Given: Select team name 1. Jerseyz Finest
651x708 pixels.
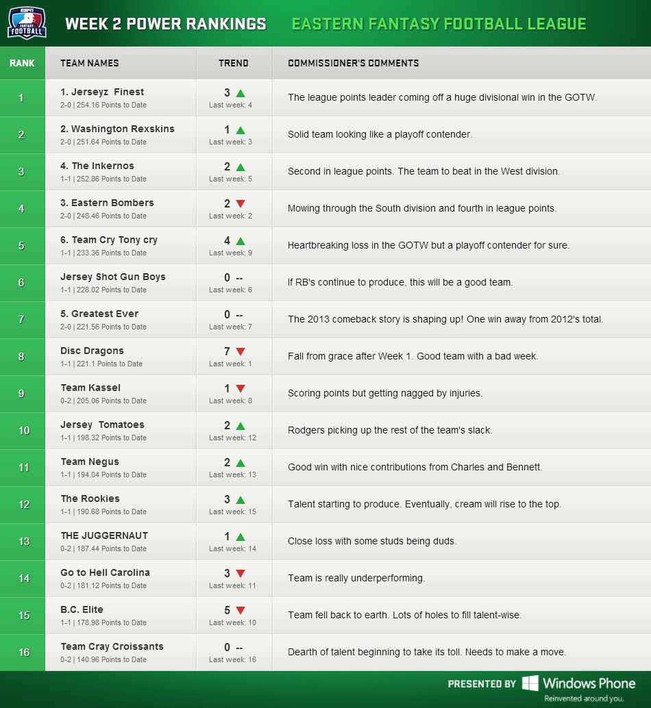Looking at the screenshot, I should coord(102,92).
